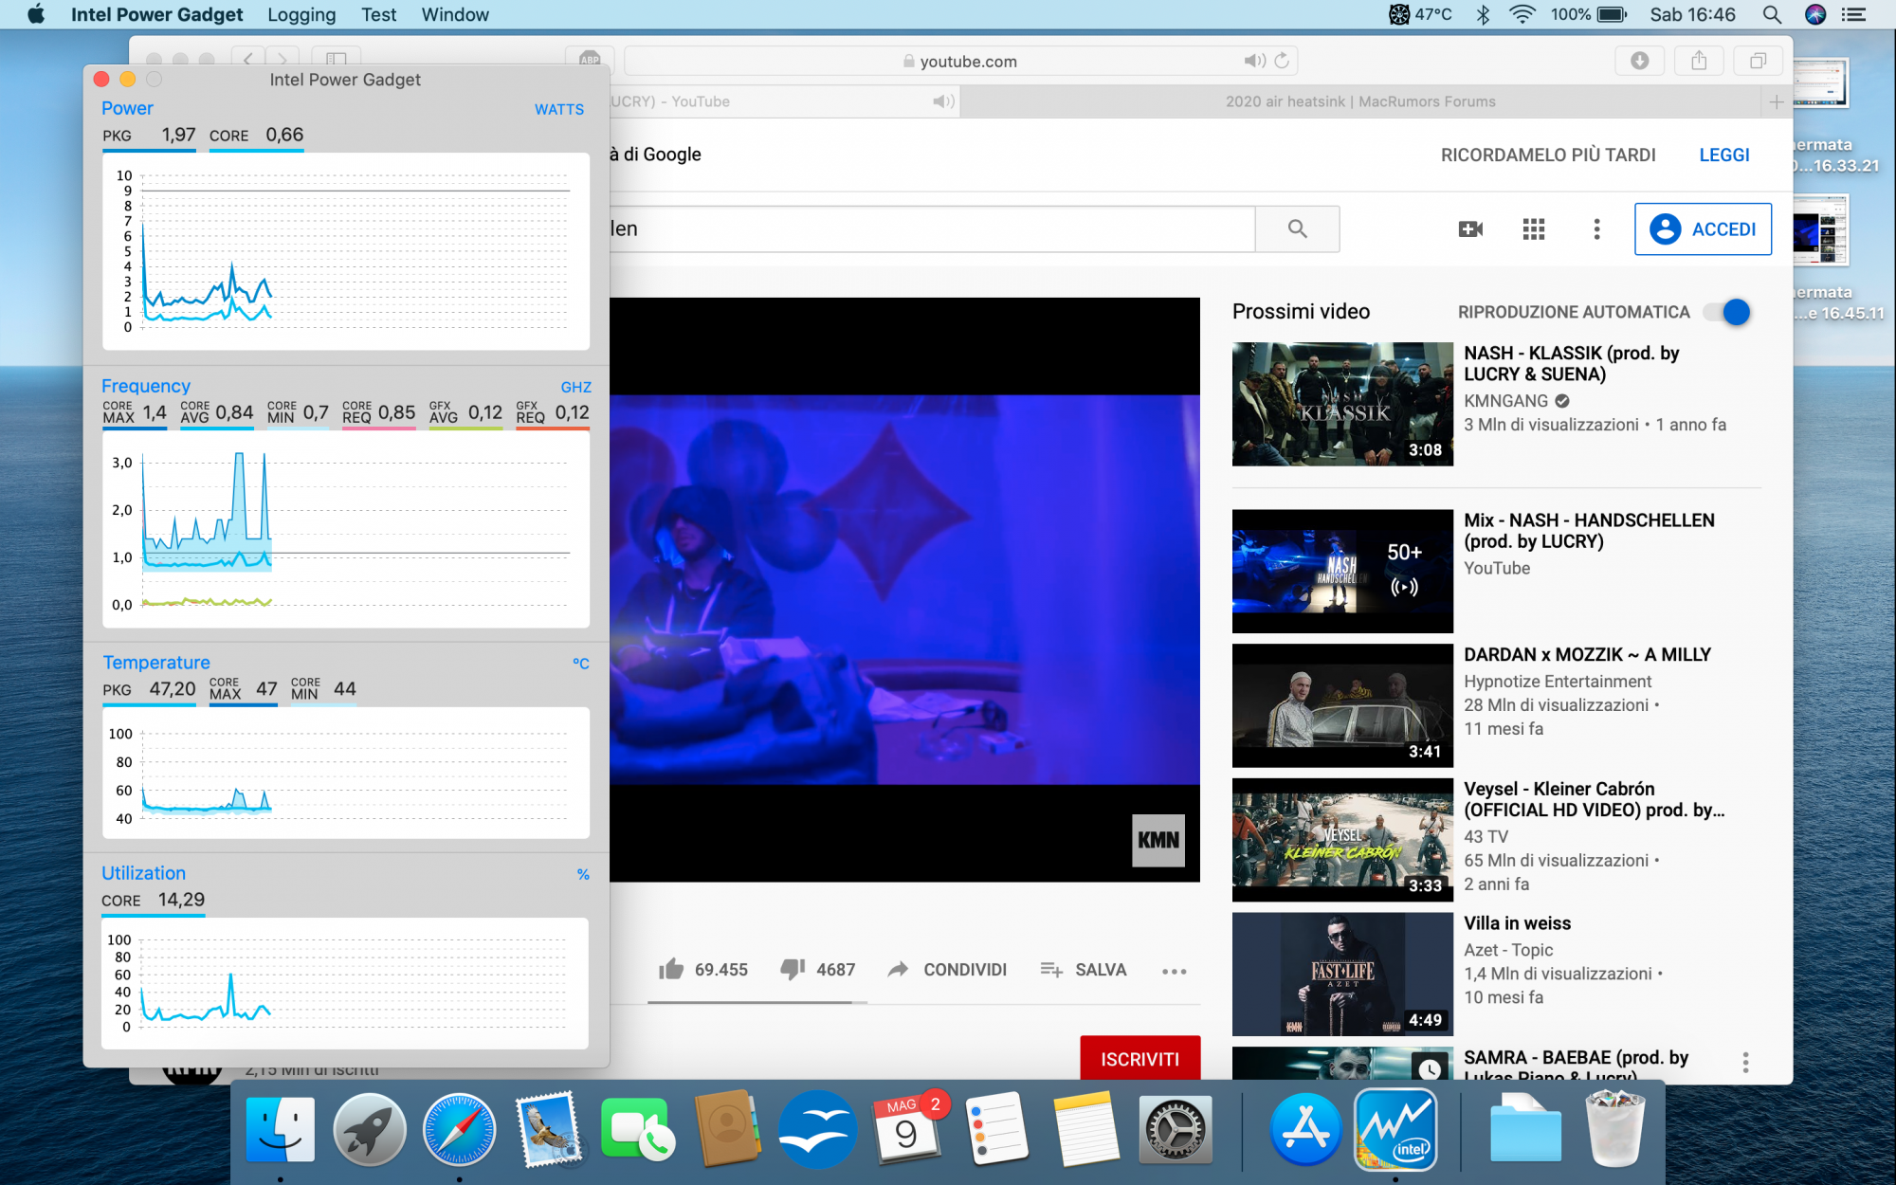Go back in Safari
Viewport: 1896px width, 1185px height.
coord(247,59)
